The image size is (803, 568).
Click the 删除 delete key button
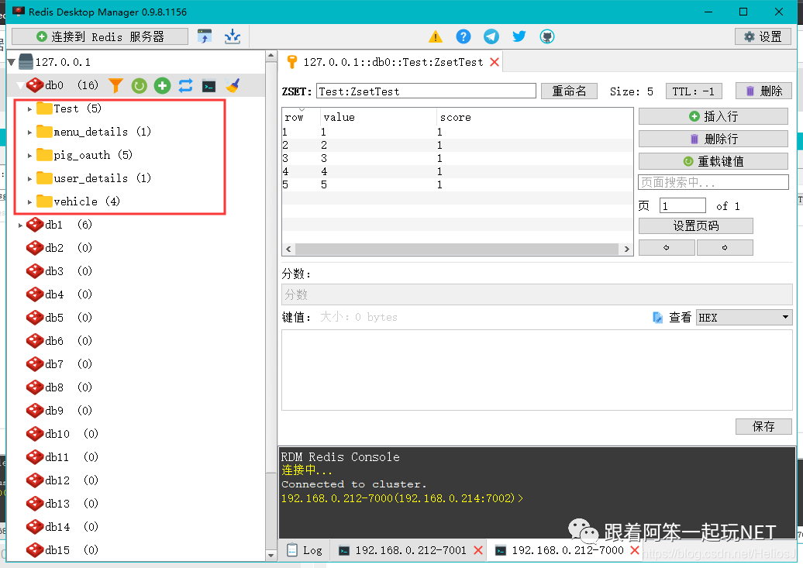point(763,91)
